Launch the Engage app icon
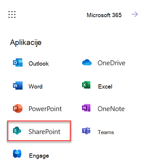This screenshot has height=167, width=146. pos(17,154)
